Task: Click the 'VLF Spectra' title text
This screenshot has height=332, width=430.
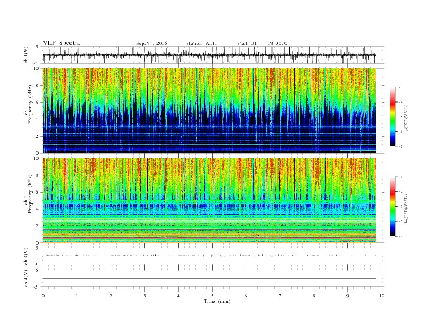Action: [61, 43]
